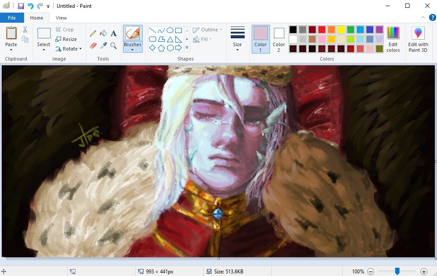Viewport: 437px width, 276px height.
Task: Collapse the ribbon with the chevron
Action: pyautogui.click(x=423, y=17)
